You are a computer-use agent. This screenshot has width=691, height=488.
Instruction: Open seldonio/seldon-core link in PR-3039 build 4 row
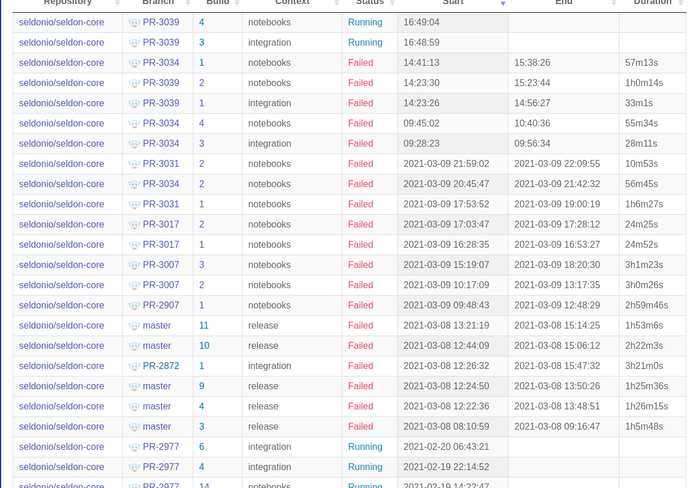coord(62,22)
